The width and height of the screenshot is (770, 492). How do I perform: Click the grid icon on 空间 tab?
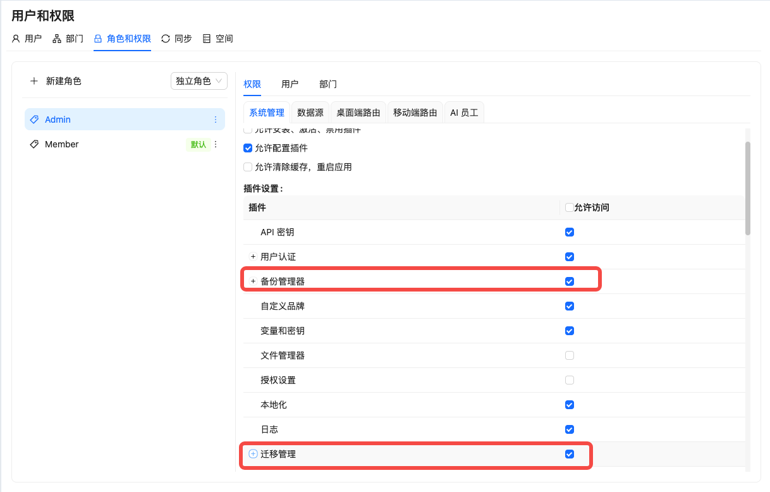coord(205,39)
